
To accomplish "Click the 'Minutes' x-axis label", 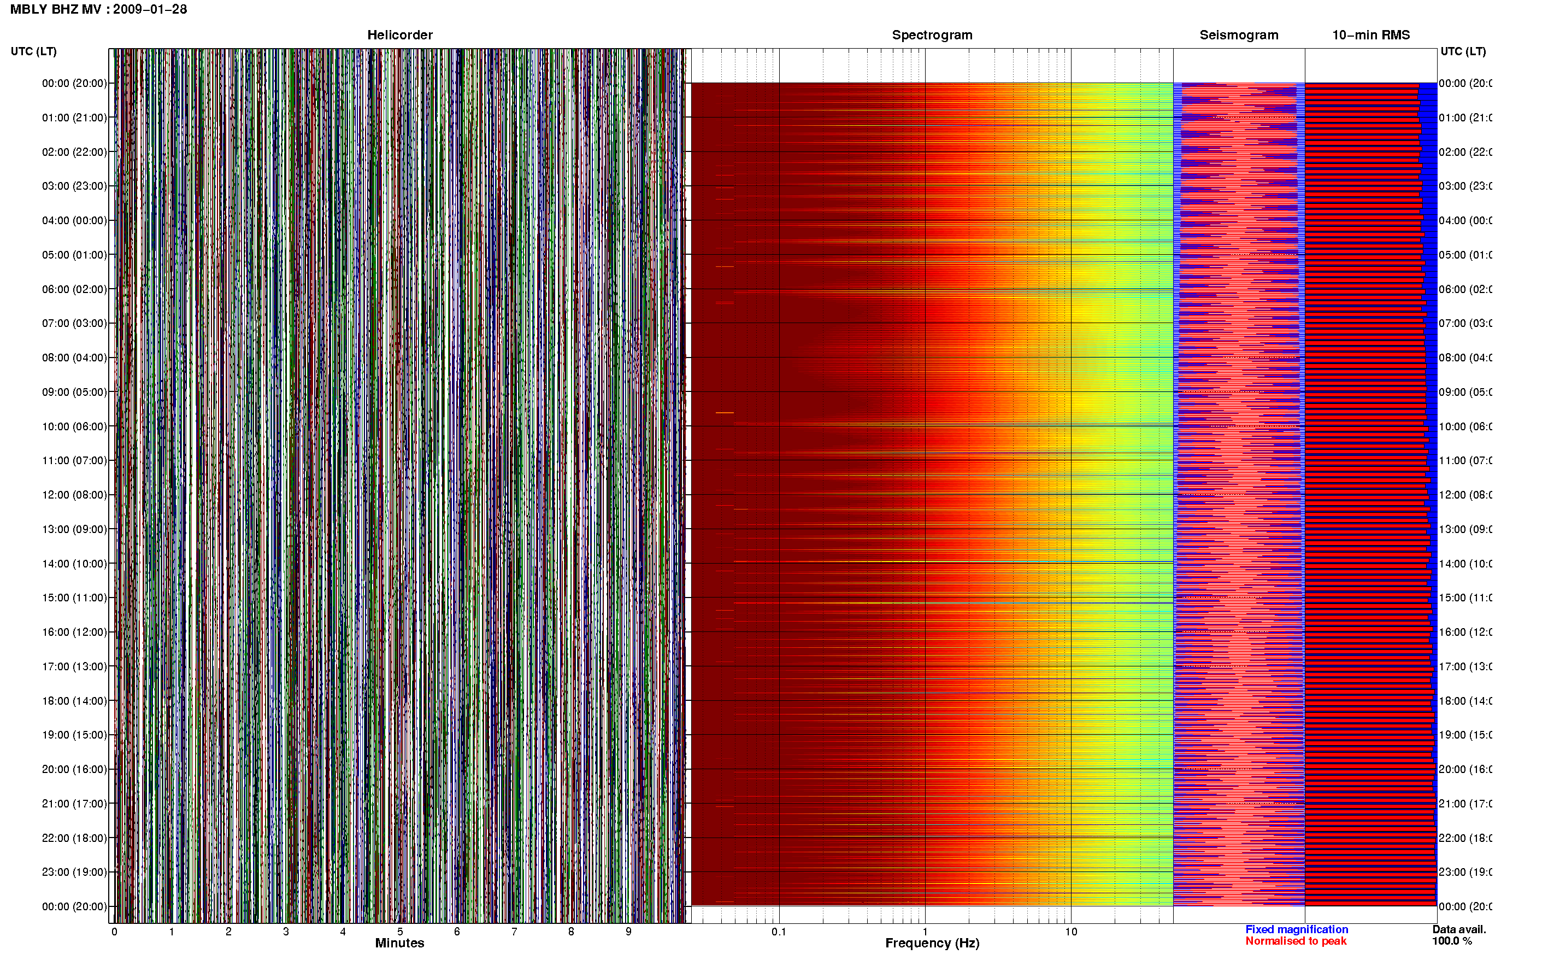I will pyautogui.click(x=399, y=944).
